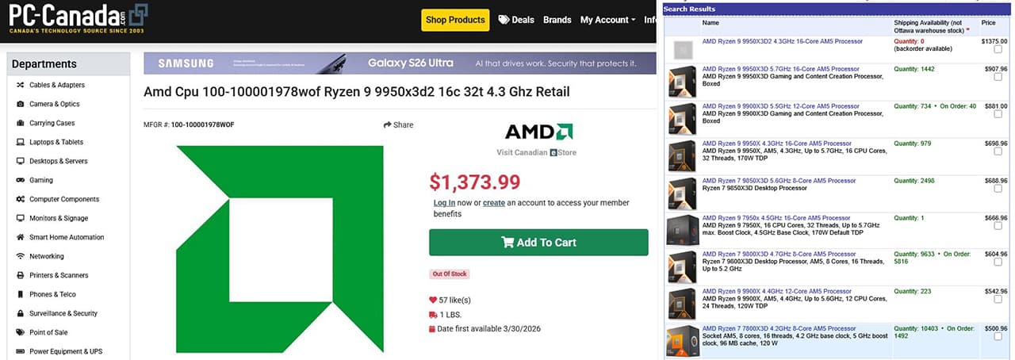Image resolution: width=1015 pixels, height=360 pixels.
Task: Click the Ryzen 7 7800X3D product thumbnail
Action: coord(682,339)
